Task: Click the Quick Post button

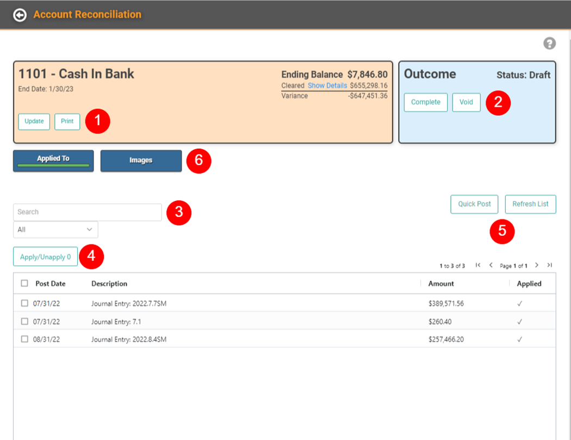Action: (x=474, y=204)
